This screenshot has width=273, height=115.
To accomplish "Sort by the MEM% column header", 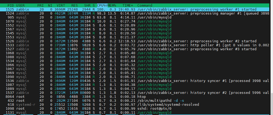I will (112, 6).
